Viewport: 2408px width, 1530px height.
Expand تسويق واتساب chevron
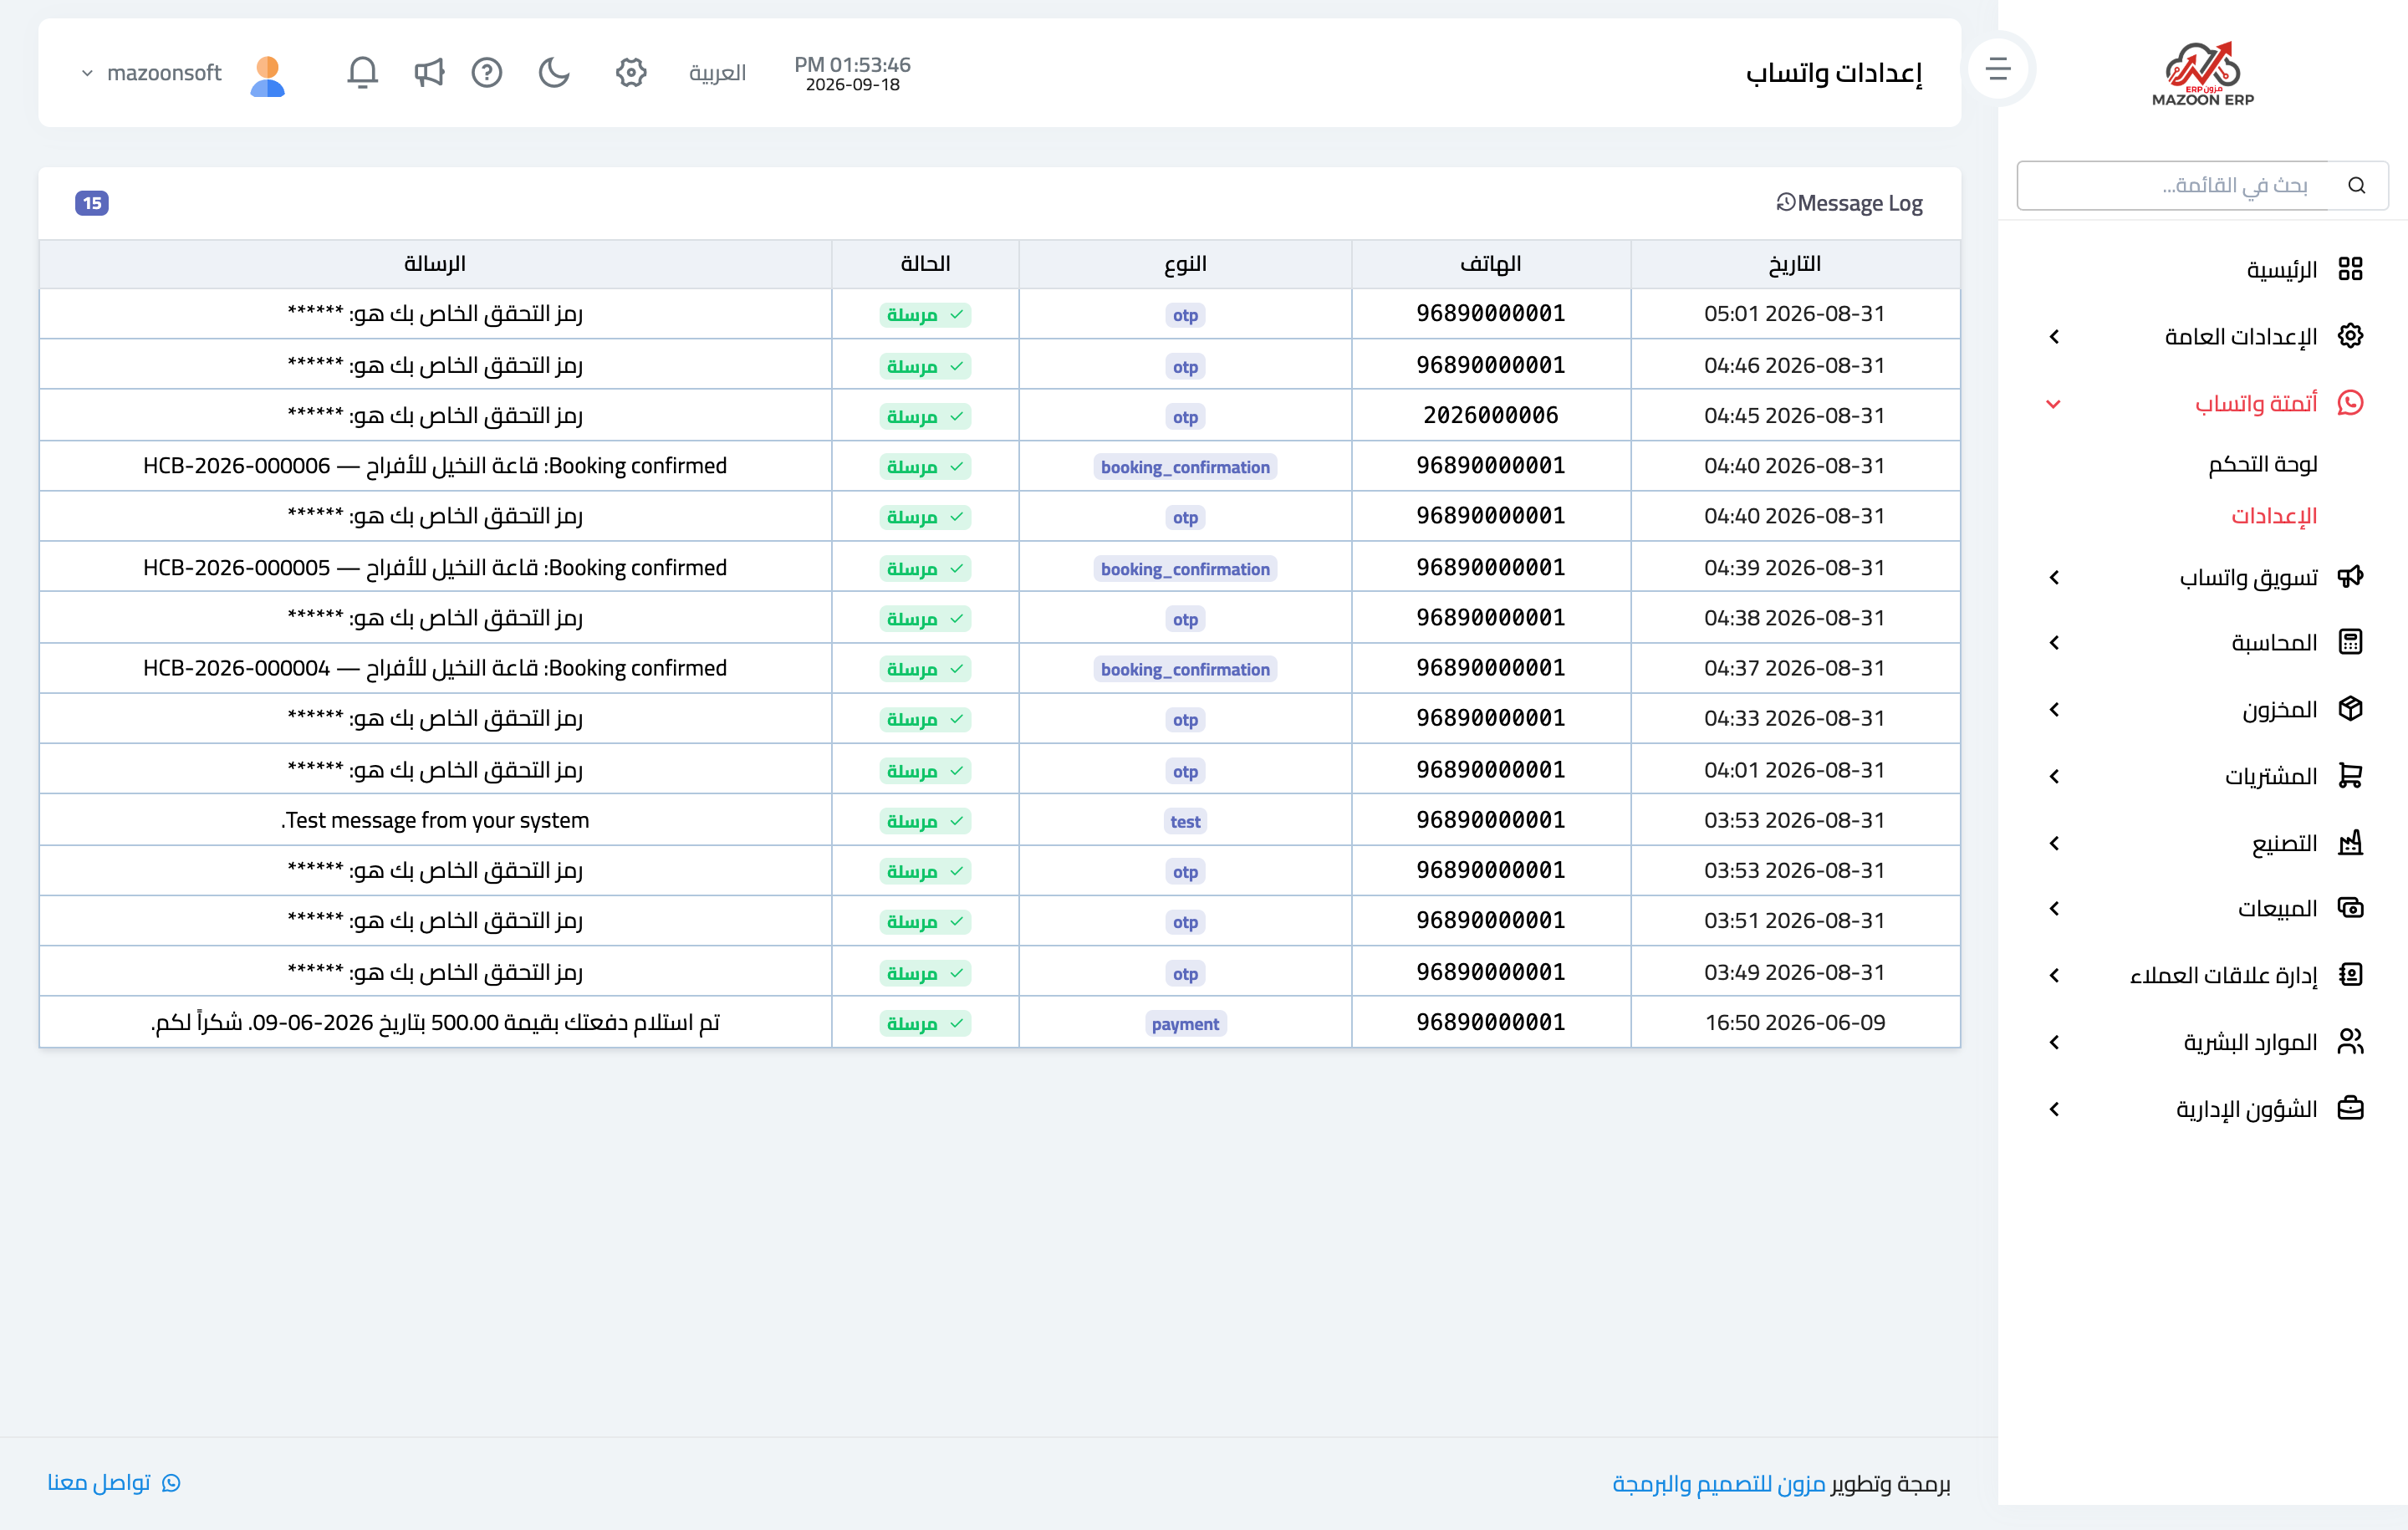click(2054, 577)
